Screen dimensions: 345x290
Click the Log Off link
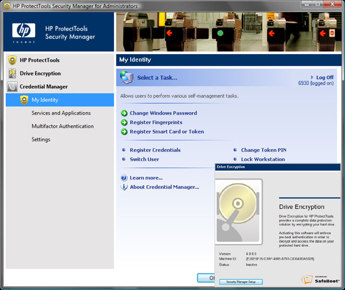pyautogui.click(x=325, y=78)
